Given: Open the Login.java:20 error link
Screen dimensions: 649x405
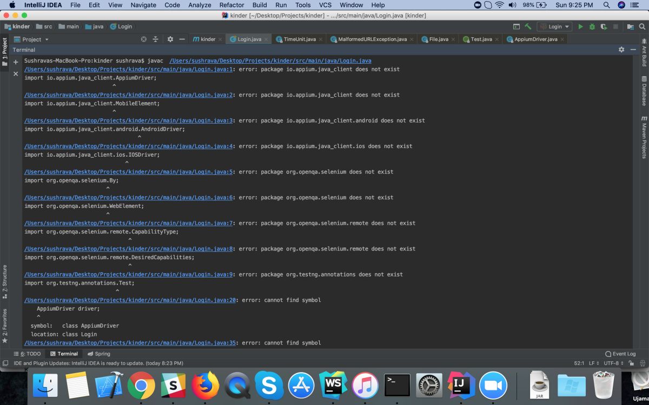Looking at the screenshot, I should click(130, 300).
